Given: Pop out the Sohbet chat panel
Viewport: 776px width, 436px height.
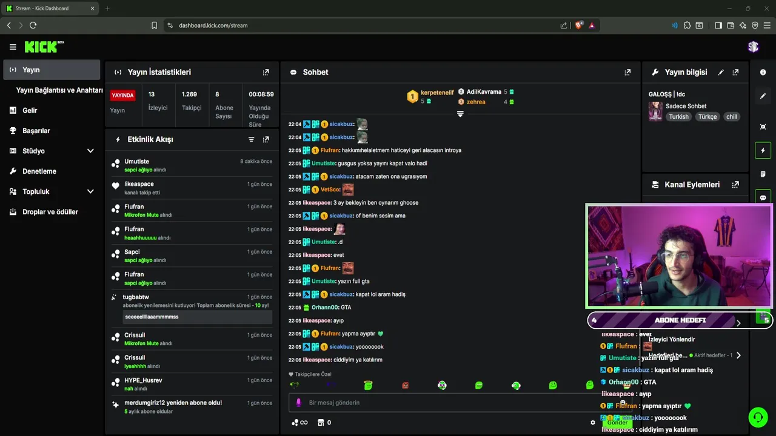Looking at the screenshot, I should click(x=627, y=72).
